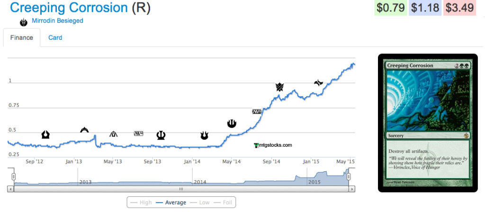485x212 pixels.
Task: Switch to the Finance tab
Action: click(22, 38)
